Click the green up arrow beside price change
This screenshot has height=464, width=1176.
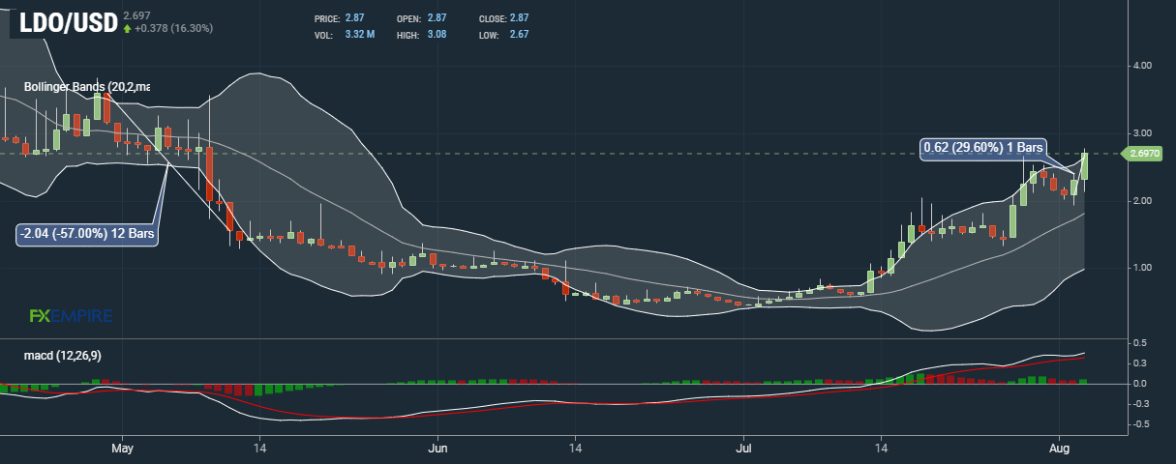(x=127, y=29)
